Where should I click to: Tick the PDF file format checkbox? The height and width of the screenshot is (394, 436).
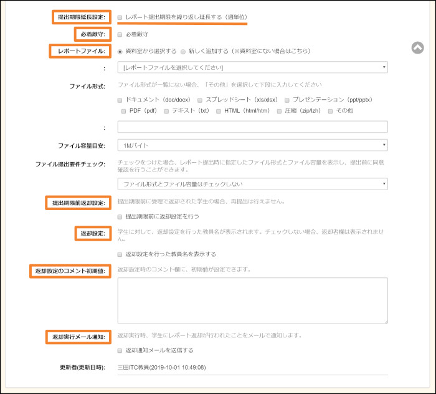(x=125, y=111)
